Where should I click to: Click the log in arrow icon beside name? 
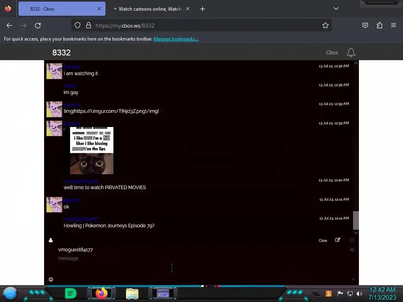[x=352, y=250]
